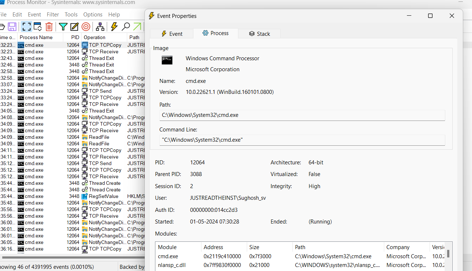This screenshot has width=472, height=271.
Task: Click the Integrity value High
Action: [314, 186]
